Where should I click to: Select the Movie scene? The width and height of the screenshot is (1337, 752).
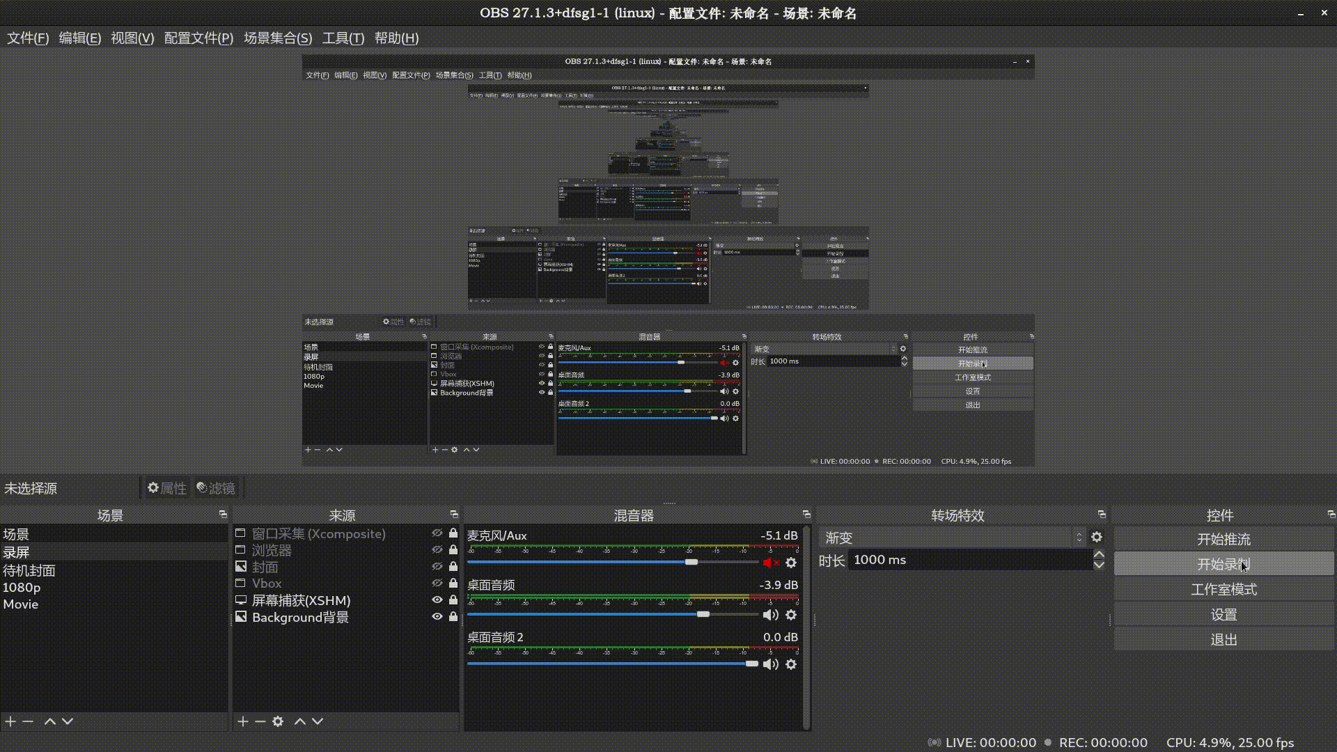[114, 604]
